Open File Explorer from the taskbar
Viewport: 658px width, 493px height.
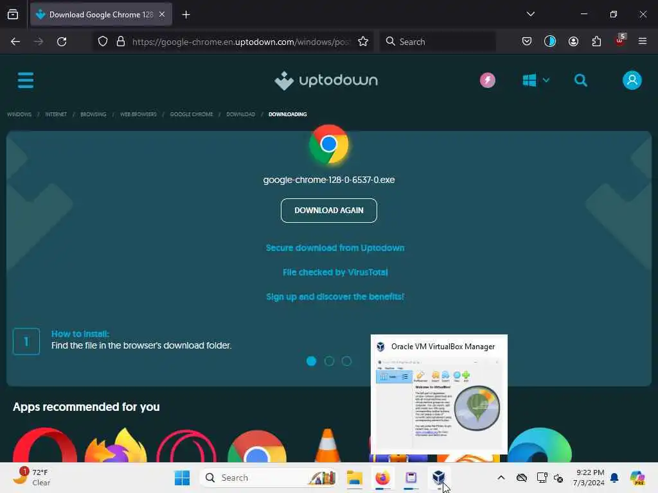(x=354, y=478)
